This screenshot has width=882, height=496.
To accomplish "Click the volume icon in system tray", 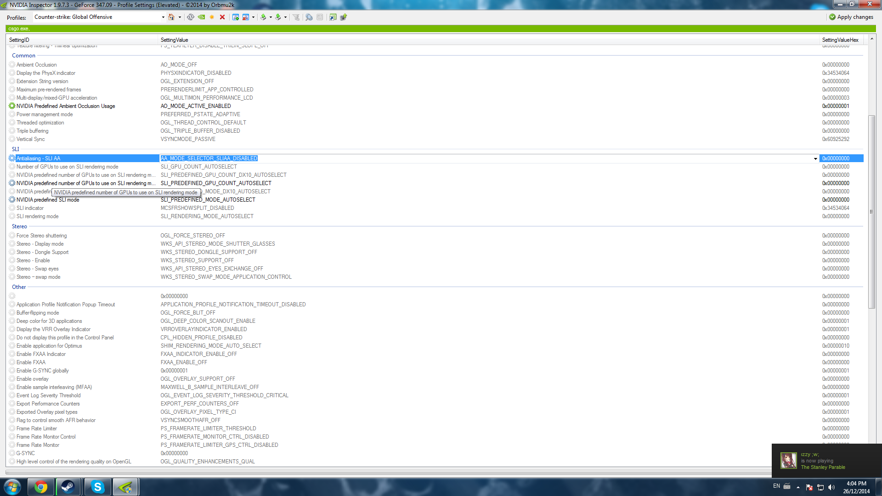I will pyautogui.click(x=831, y=487).
